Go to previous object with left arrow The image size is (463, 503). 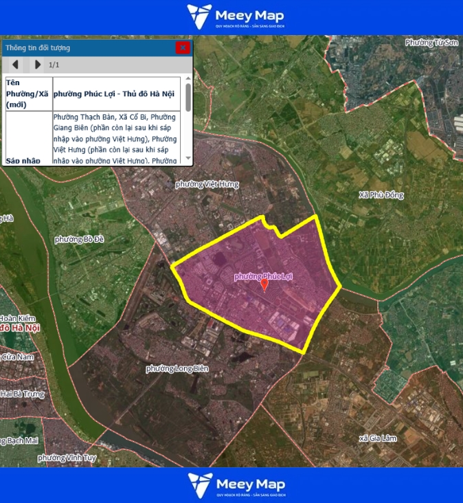pyautogui.click(x=16, y=65)
